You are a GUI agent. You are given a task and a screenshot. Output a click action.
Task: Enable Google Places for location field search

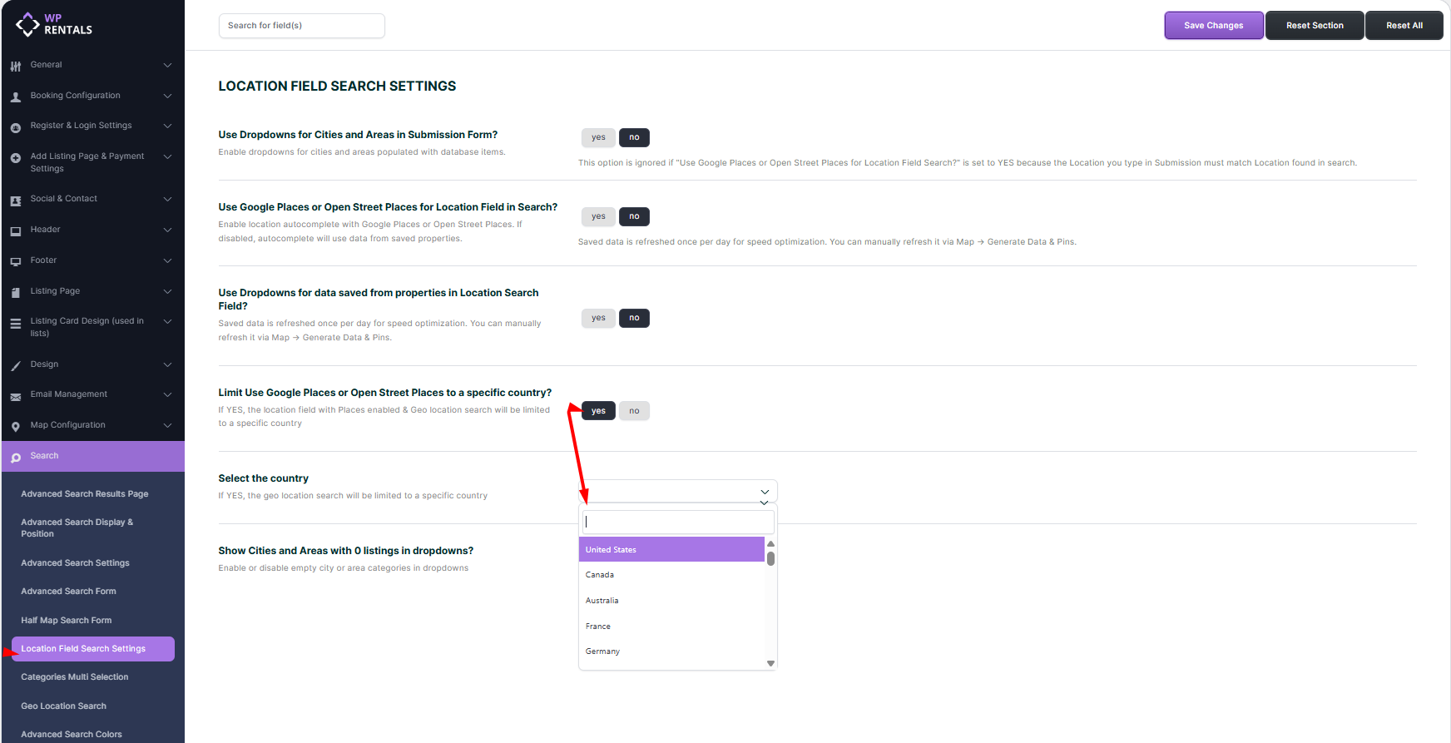point(598,216)
